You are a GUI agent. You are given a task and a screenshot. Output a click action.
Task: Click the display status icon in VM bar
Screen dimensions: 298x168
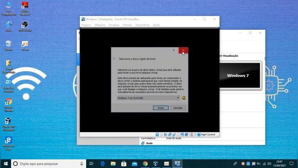point(182,134)
